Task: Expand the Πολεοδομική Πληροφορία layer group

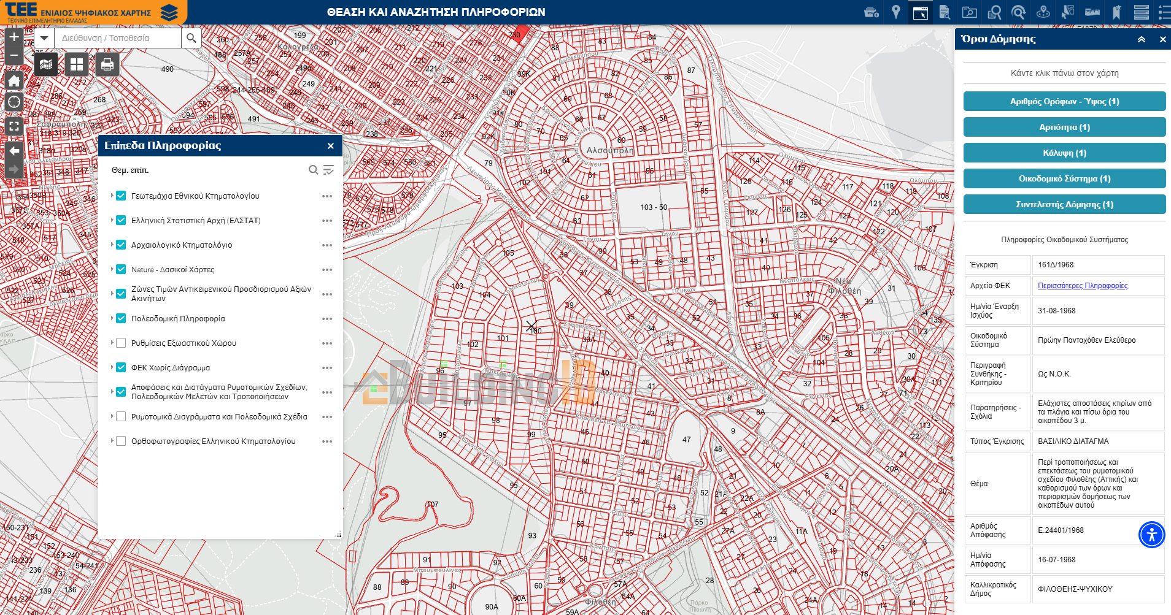Action: 112,318
